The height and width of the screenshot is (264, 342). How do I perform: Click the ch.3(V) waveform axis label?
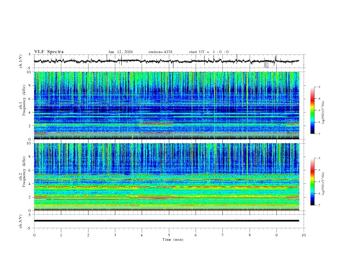point(21,221)
